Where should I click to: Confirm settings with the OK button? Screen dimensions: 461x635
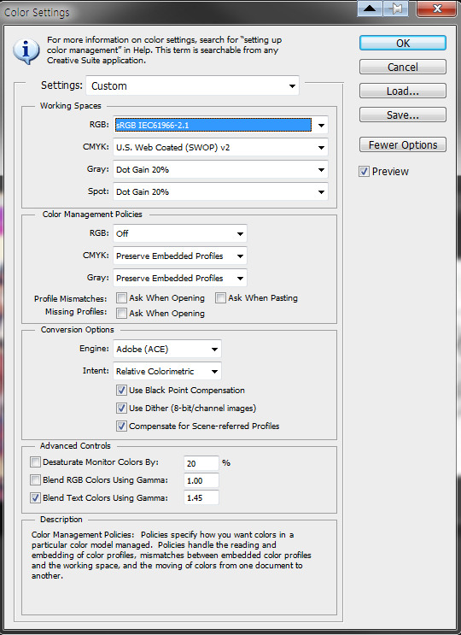[403, 43]
